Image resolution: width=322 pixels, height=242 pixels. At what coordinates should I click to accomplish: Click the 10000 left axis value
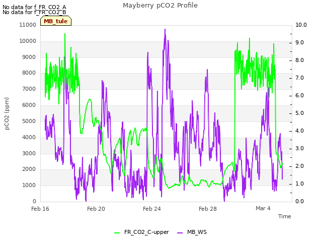pyautogui.click(x=28, y=41)
